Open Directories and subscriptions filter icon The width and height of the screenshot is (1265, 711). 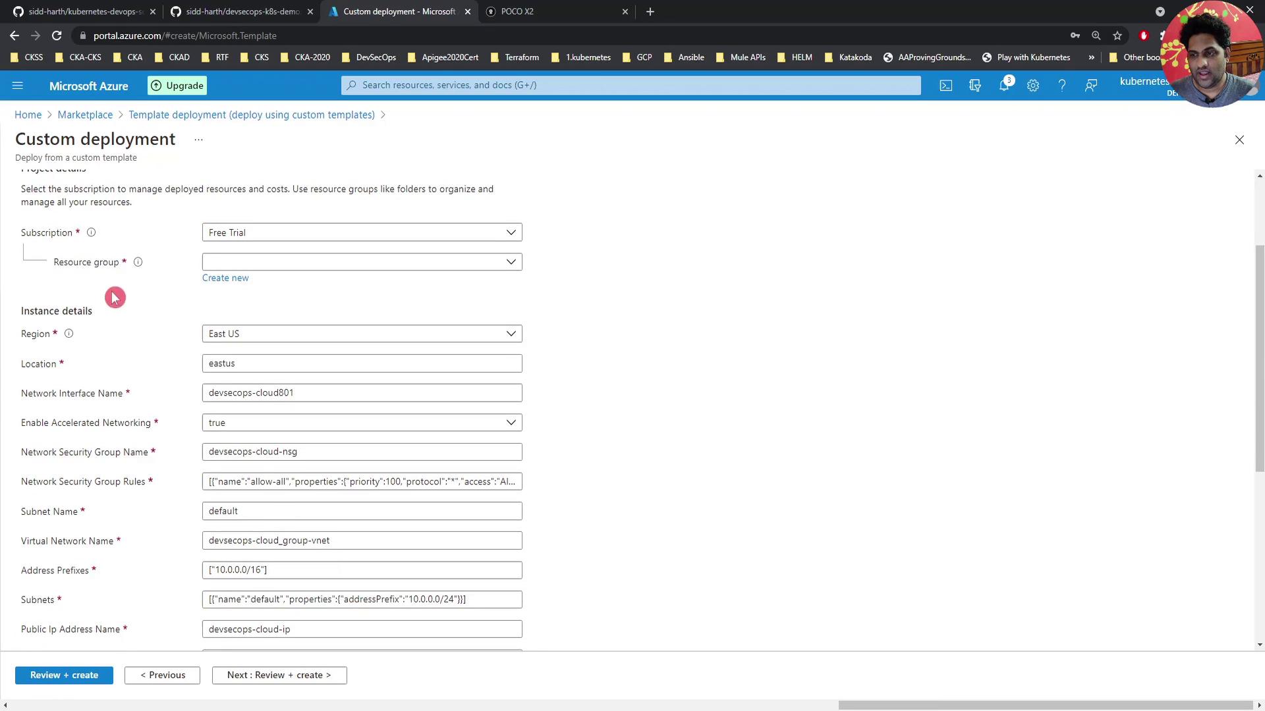click(974, 86)
